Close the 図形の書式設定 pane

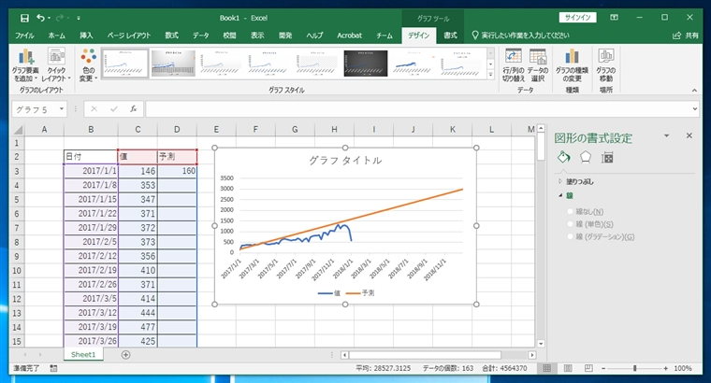[x=689, y=135]
